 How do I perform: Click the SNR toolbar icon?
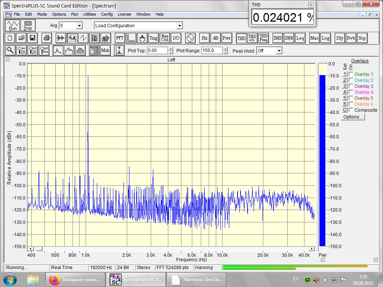[289, 38]
